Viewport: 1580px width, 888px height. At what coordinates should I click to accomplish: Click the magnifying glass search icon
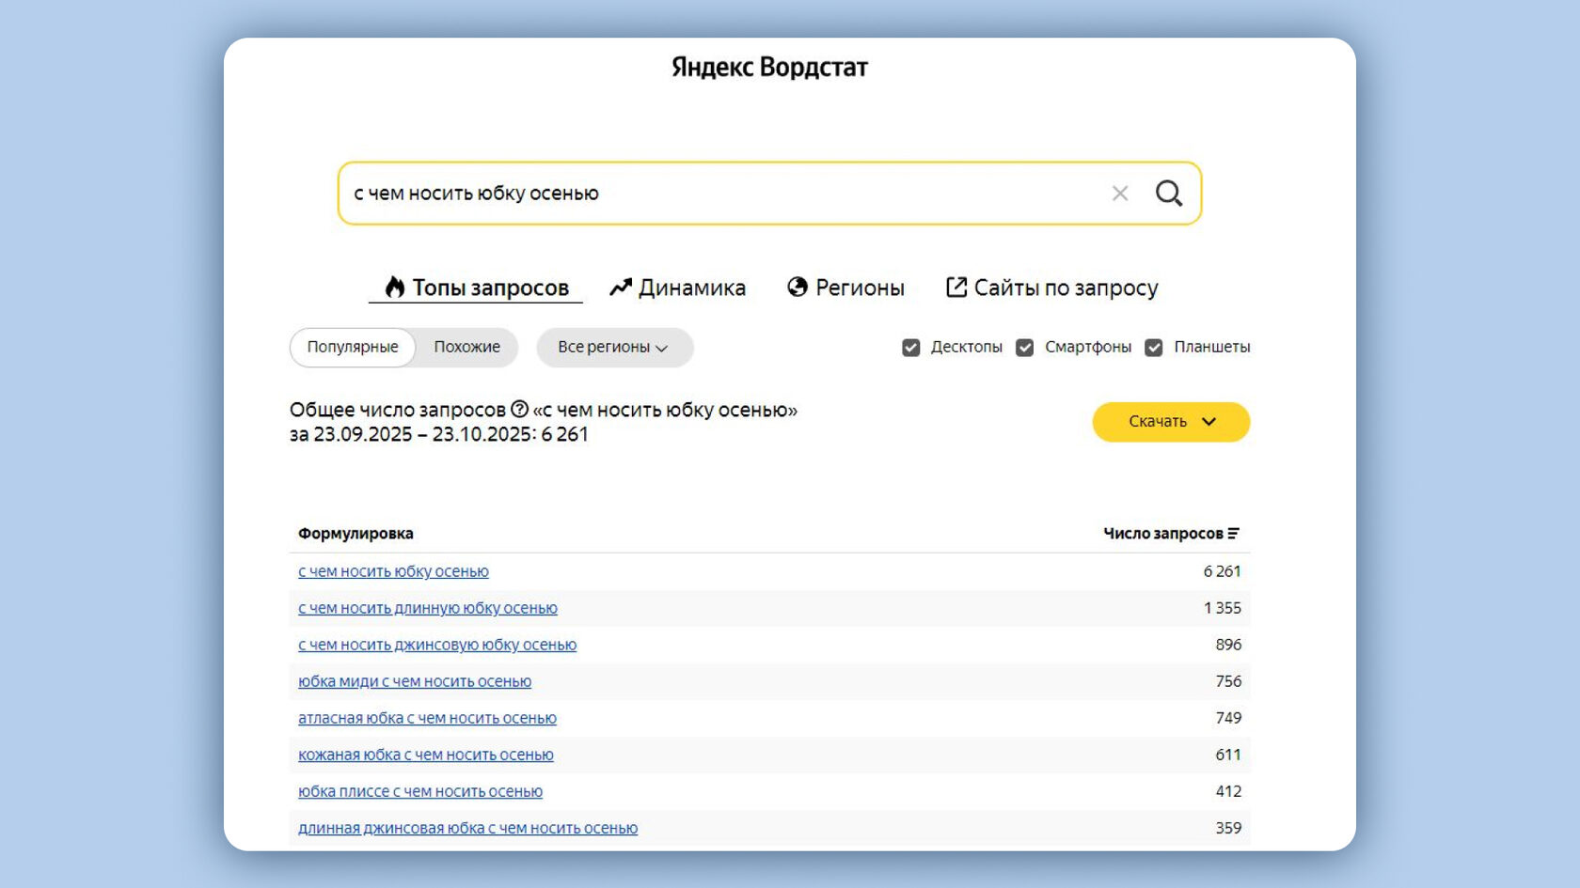point(1169,194)
